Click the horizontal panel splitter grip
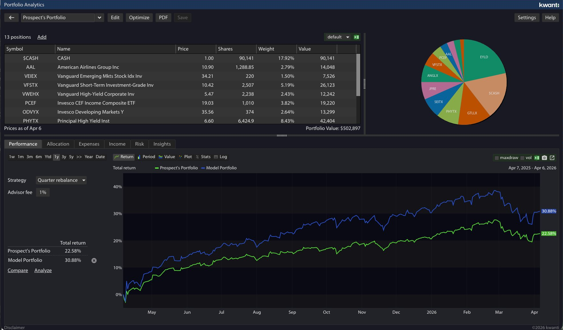Screen dimensions: 563x330 [281, 135]
